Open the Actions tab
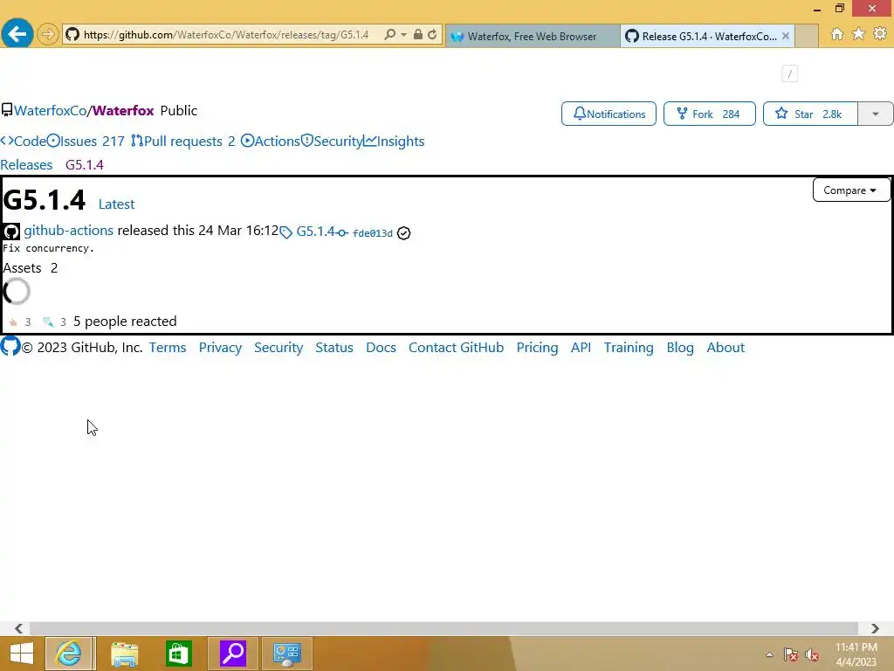This screenshot has height=671, width=894. pyautogui.click(x=271, y=141)
